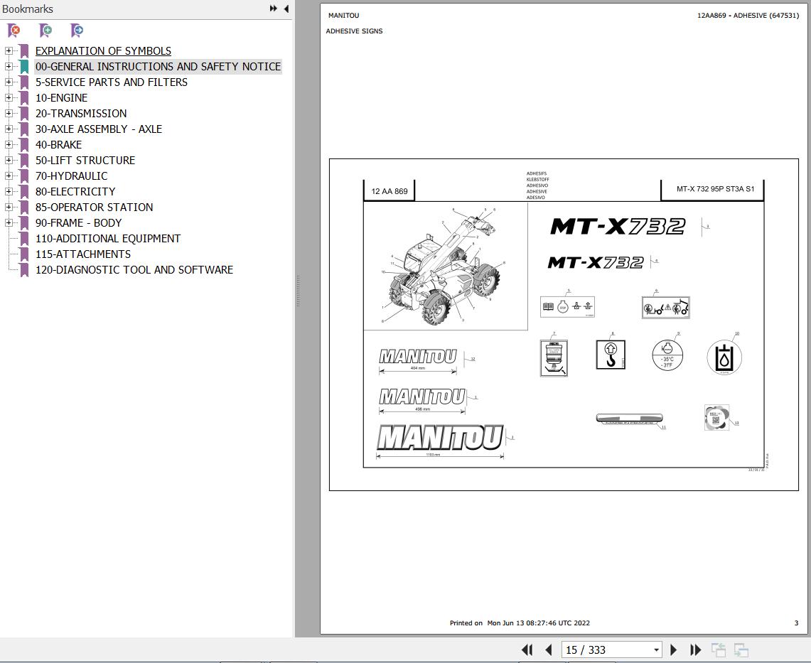The width and height of the screenshot is (811, 663).
Task: Open the 115-ATTACHMENTS bookmark
Action: point(83,254)
